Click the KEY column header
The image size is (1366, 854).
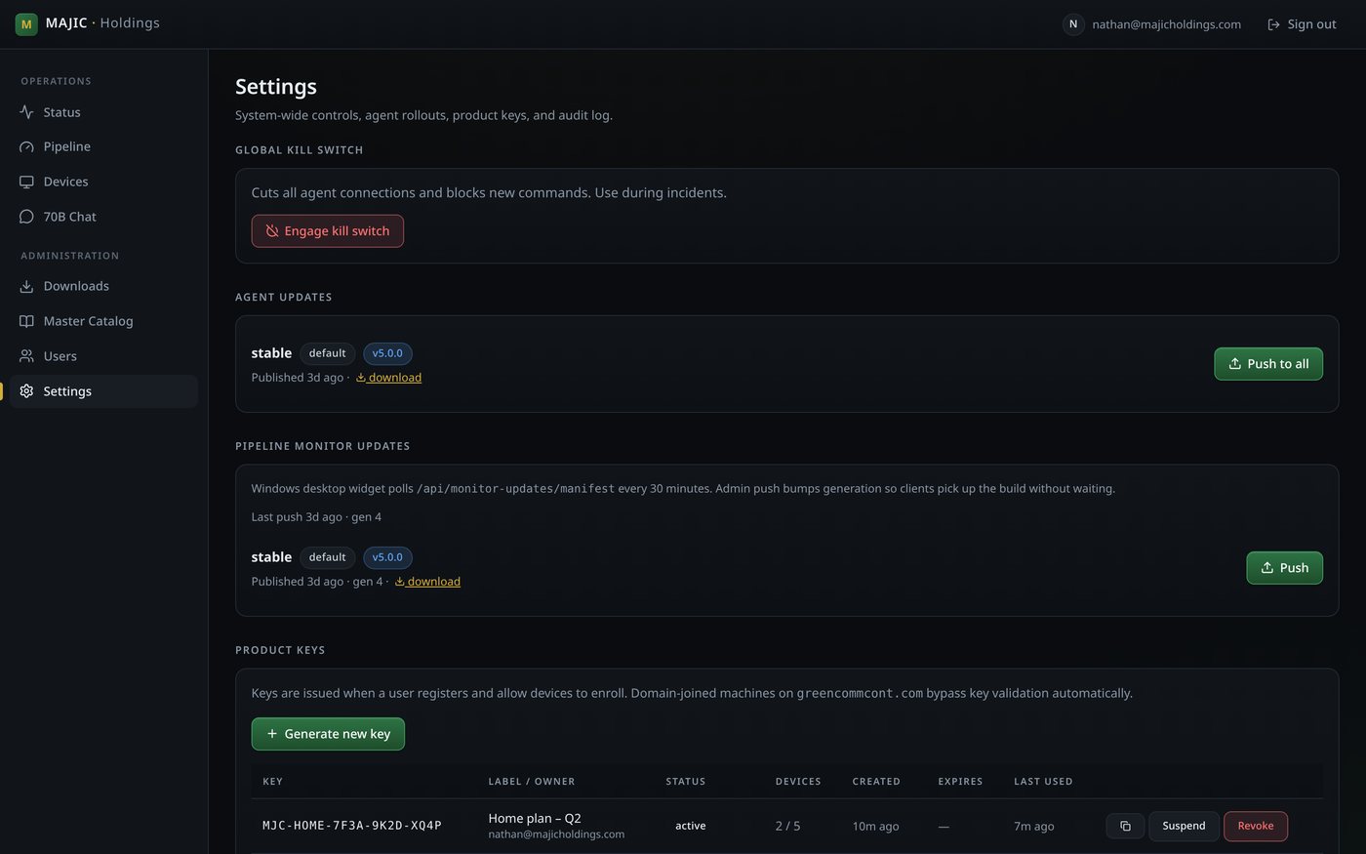pos(273,782)
